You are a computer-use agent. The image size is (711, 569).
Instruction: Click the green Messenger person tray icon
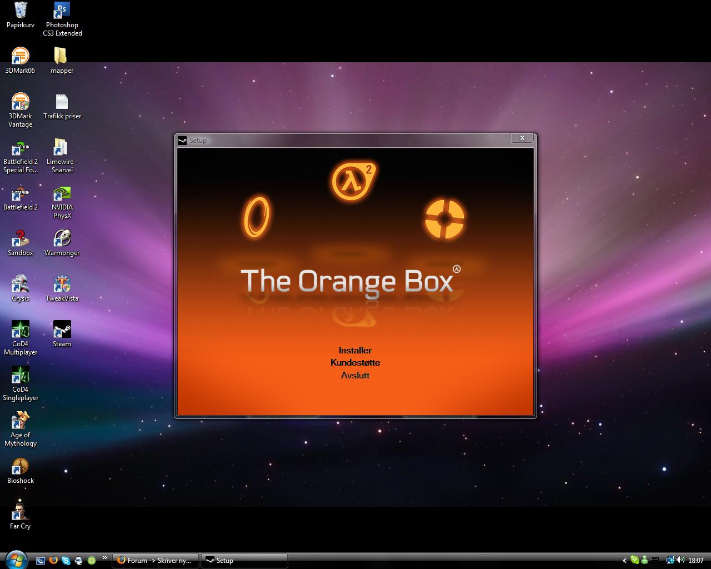pos(644,560)
